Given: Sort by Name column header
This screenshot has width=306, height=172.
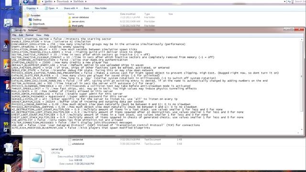Looking at the screenshot, I should point(71,14).
